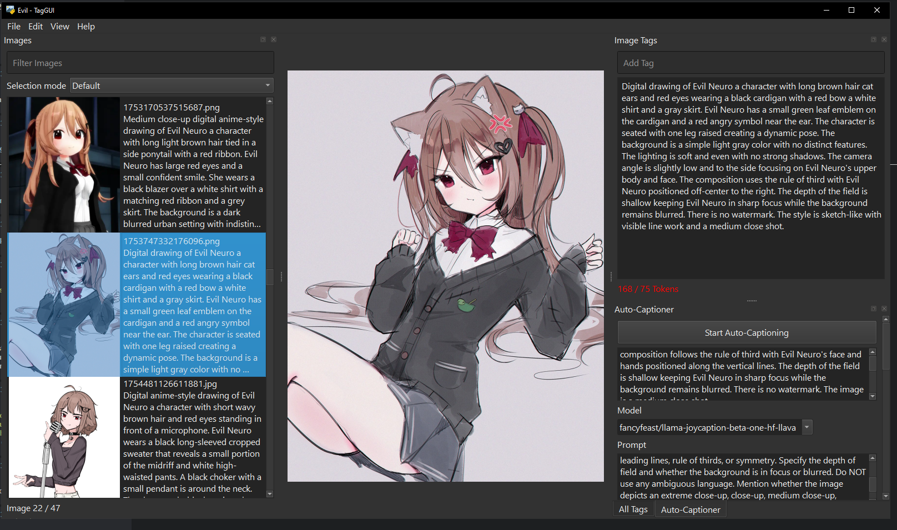Select the 1753170537515687.png thumbnail
Screen dimensions: 897x530
tap(64, 165)
